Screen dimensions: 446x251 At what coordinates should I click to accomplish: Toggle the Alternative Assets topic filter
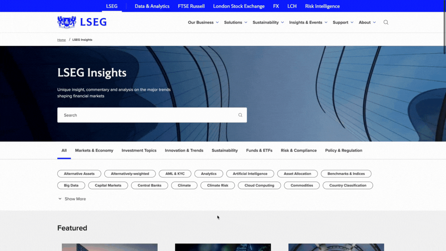pyautogui.click(x=79, y=174)
